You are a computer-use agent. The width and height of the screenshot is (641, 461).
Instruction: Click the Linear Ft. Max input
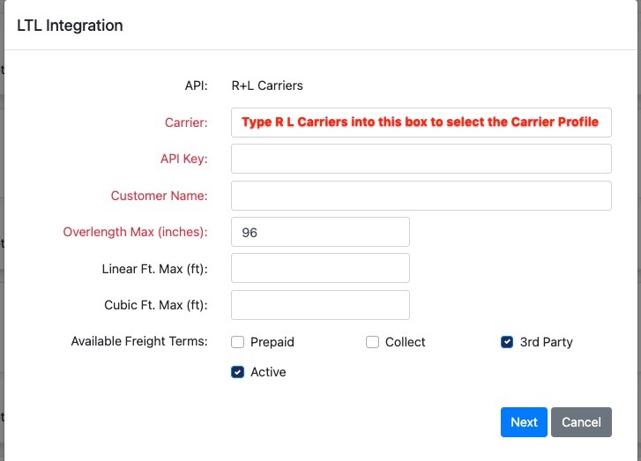click(320, 268)
